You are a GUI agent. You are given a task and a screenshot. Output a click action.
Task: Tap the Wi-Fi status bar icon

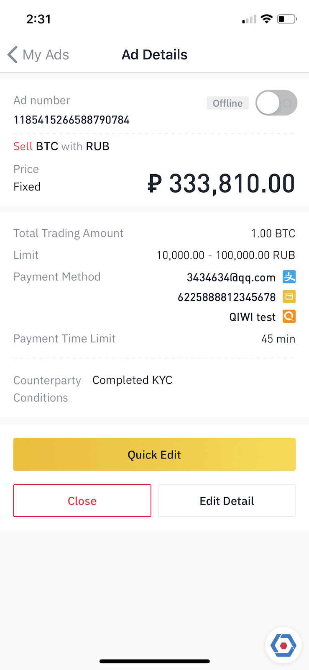pyautogui.click(x=266, y=19)
